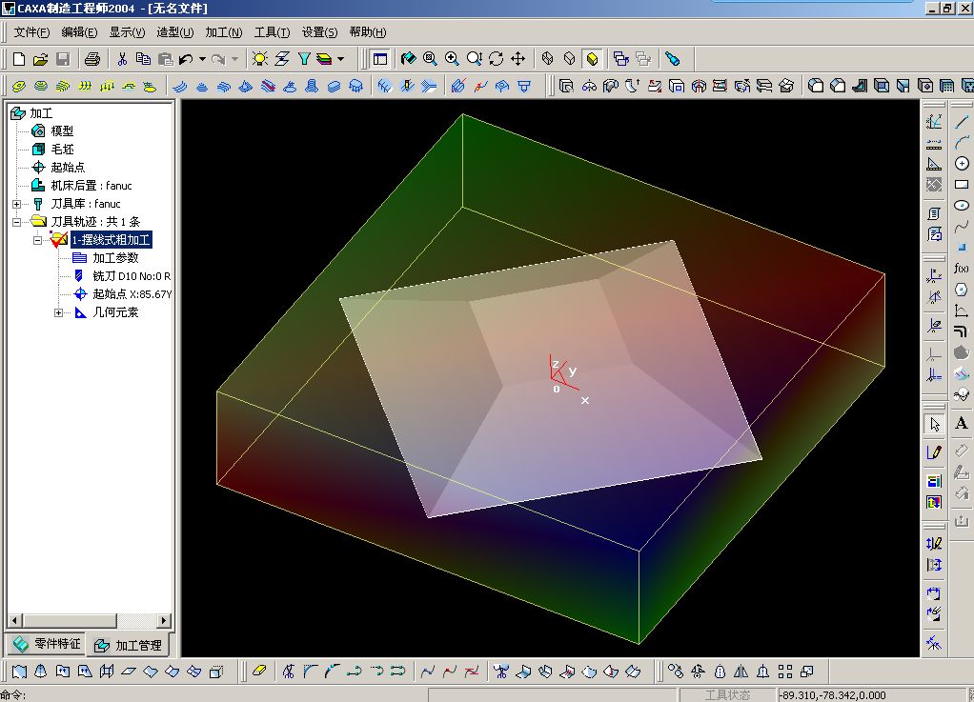
Task: Select the f(x) formula curve tool
Action: [961, 269]
